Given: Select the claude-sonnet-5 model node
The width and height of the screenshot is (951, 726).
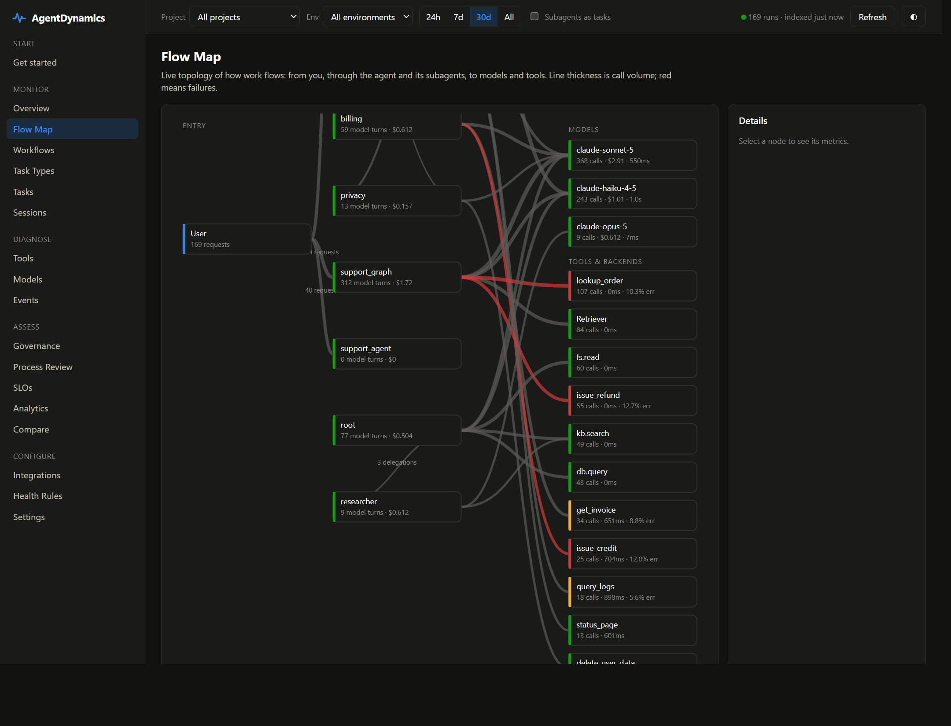Looking at the screenshot, I should (633, 155).
